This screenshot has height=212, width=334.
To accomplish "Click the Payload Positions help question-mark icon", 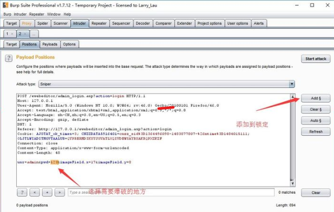I will pos(9,58).
